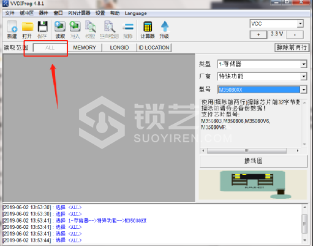This screenshot has height=246, width=313.
Task: Open the PIN计算器 menu
Action: coord(79,13)
